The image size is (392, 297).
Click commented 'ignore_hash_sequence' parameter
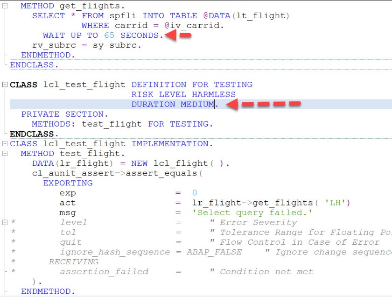click(115, 252)
